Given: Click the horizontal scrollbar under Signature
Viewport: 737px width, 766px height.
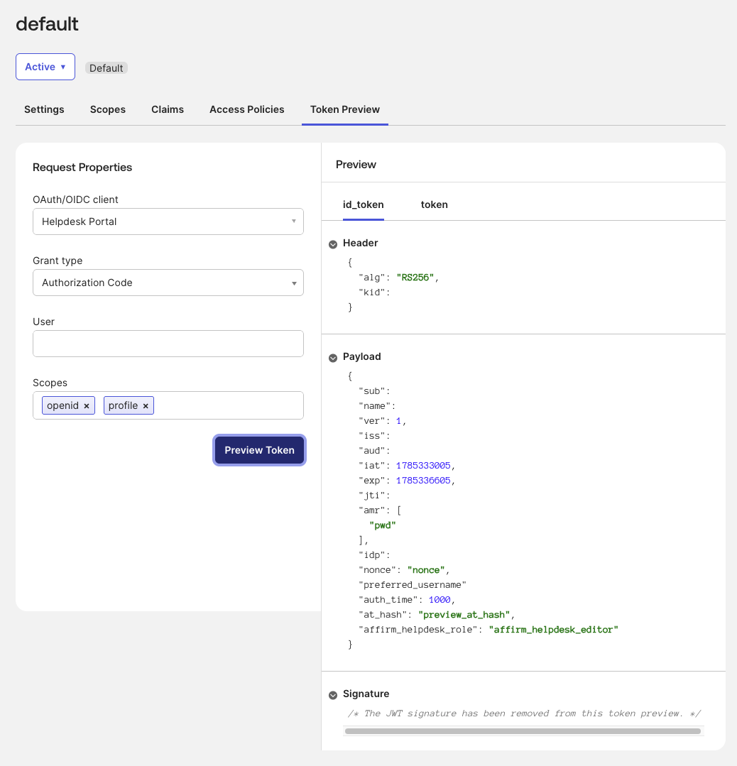Looking at the screenshot, I should [x=523, y=731].
